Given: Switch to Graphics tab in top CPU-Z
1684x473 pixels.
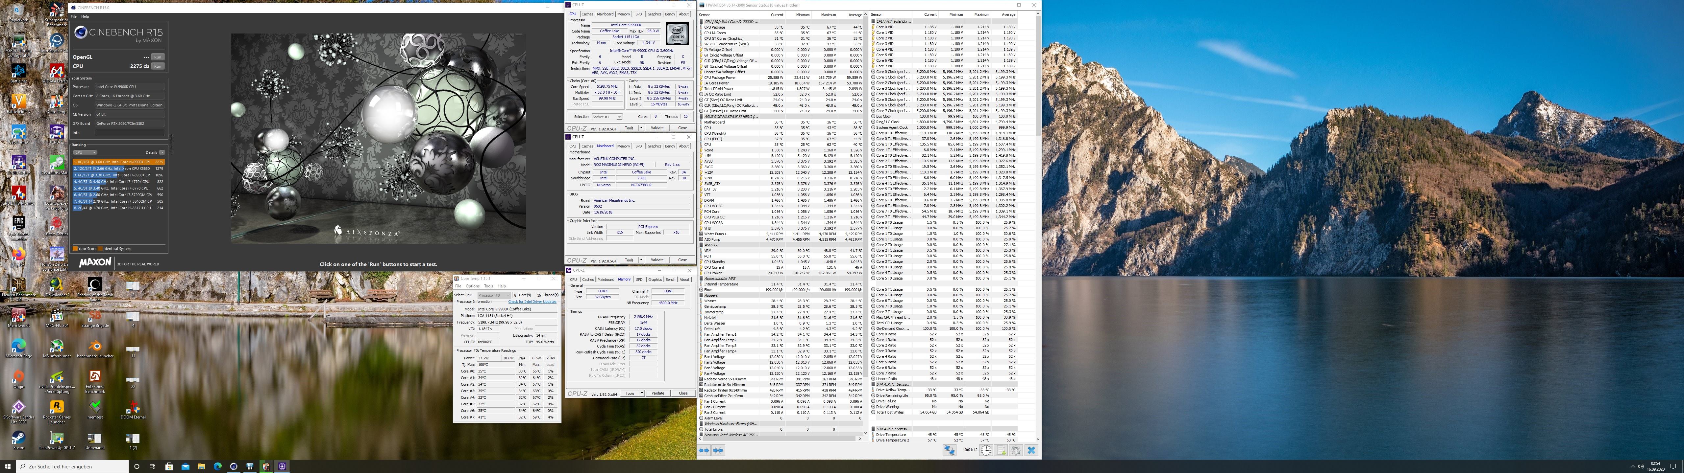Looking at the screenshot, I should point(655,14).
